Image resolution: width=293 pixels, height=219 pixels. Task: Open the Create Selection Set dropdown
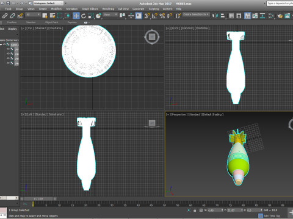[x=196, y=15]
